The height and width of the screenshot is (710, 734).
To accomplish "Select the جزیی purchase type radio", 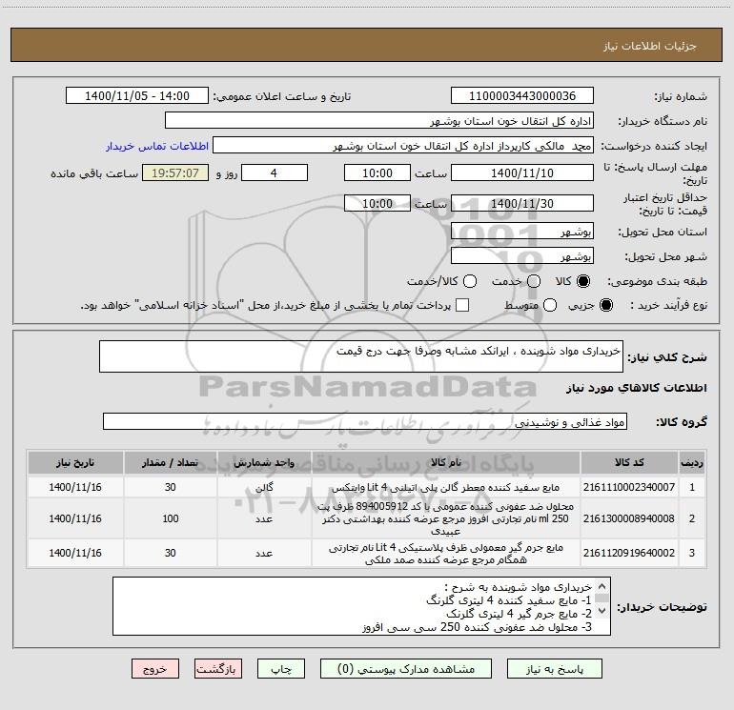I will click(x=605, y=305).
